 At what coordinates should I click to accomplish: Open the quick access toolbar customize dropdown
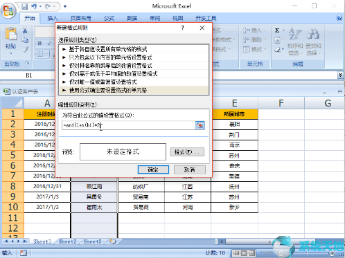65,6
